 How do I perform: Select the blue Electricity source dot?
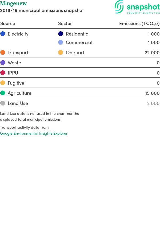coord(3,34)
